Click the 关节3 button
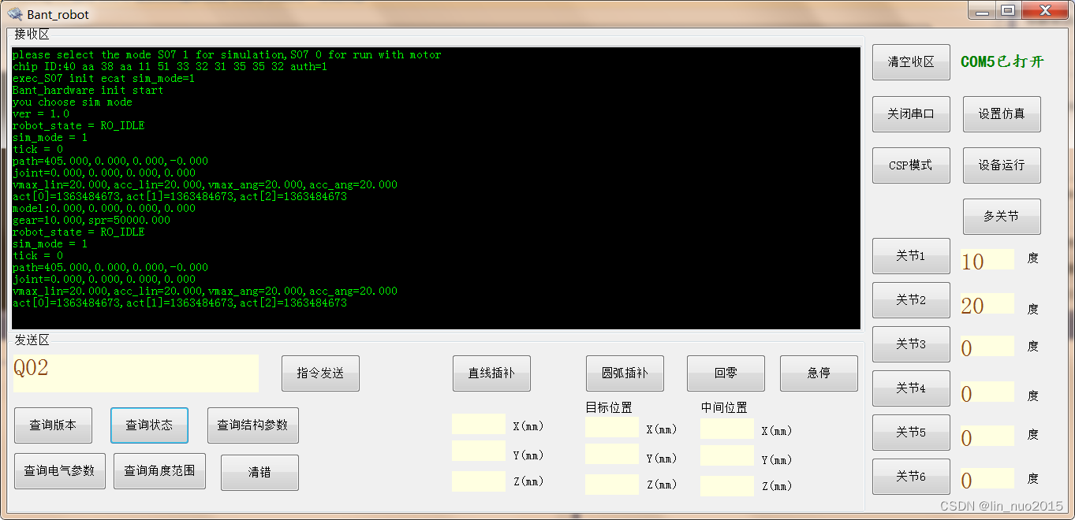The image size is (1075, 520). coord(911,344)
